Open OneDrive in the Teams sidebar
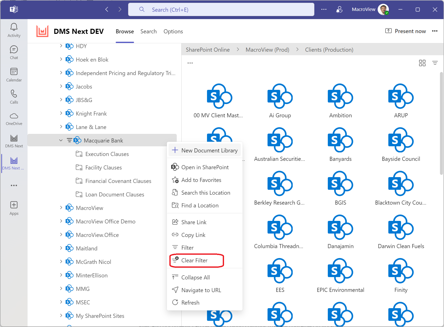444x327 pixels. (14, 119)
